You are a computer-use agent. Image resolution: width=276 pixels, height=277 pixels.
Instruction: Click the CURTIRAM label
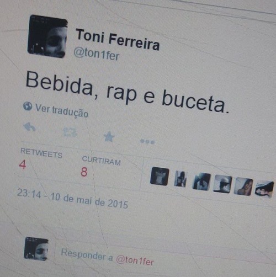102,161
